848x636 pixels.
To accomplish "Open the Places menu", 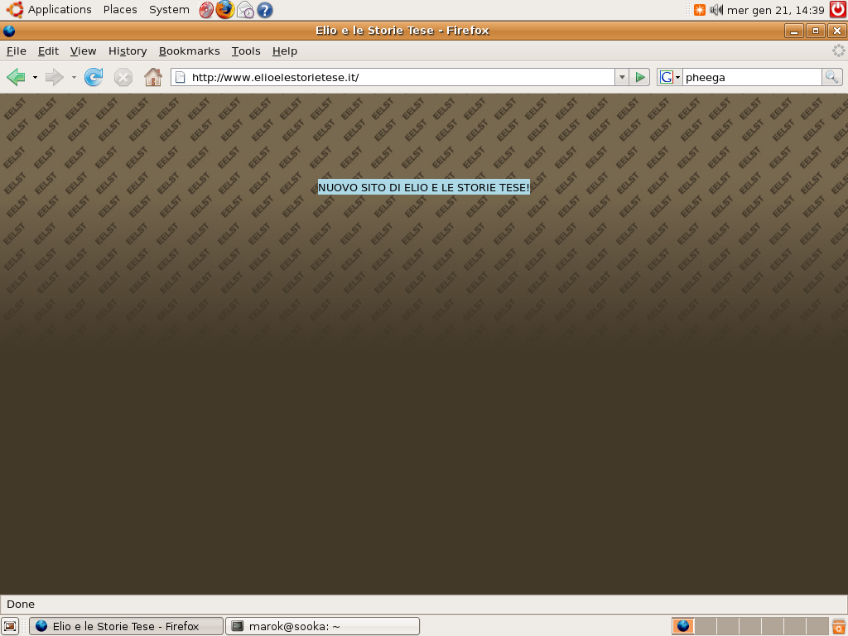I will click(120, 10).
